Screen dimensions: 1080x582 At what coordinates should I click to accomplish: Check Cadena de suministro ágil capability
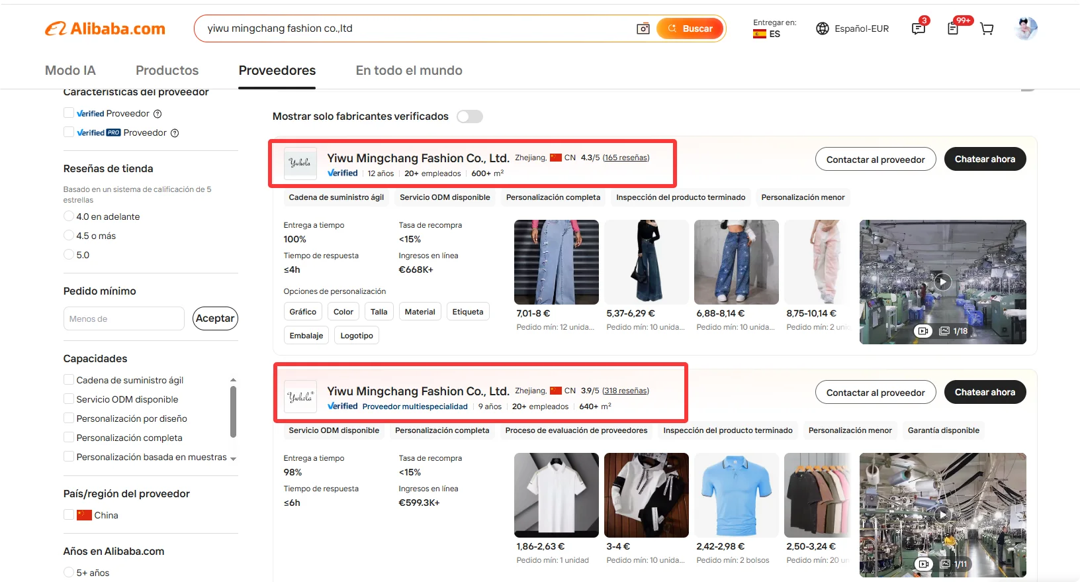click(69, 380)
